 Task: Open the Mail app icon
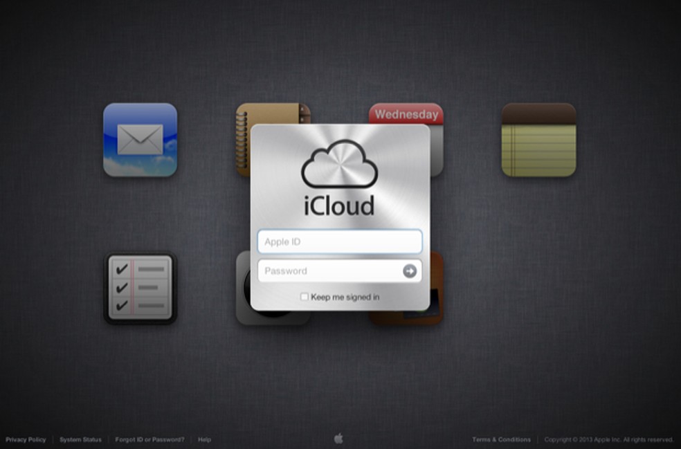(141, 140)
